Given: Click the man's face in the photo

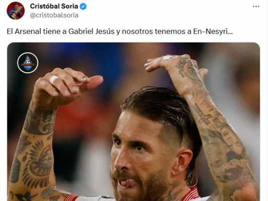Looking at the screenshot, I should (x=142, y=153).
